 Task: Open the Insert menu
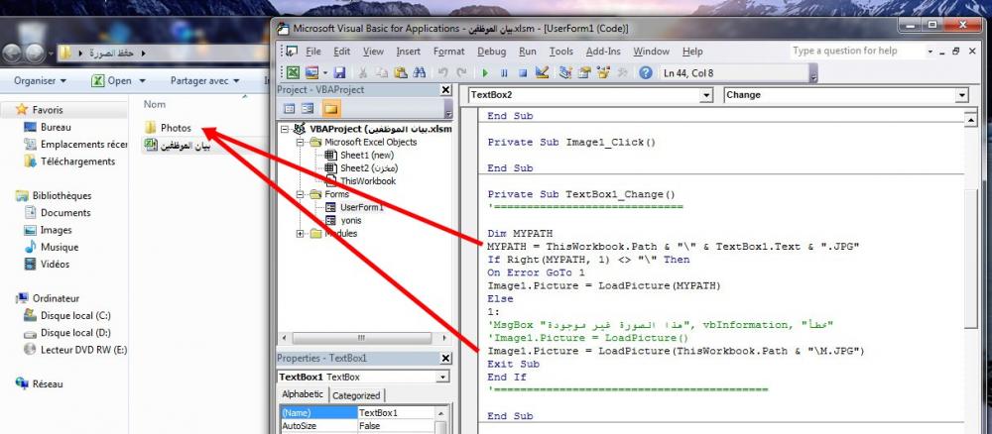click(x=408, y=52)
